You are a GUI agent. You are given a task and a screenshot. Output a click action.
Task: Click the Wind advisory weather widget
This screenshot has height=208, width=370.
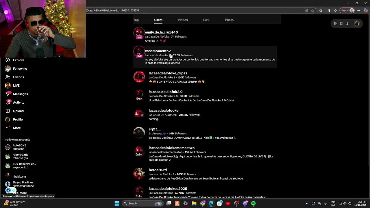point(14,203)
